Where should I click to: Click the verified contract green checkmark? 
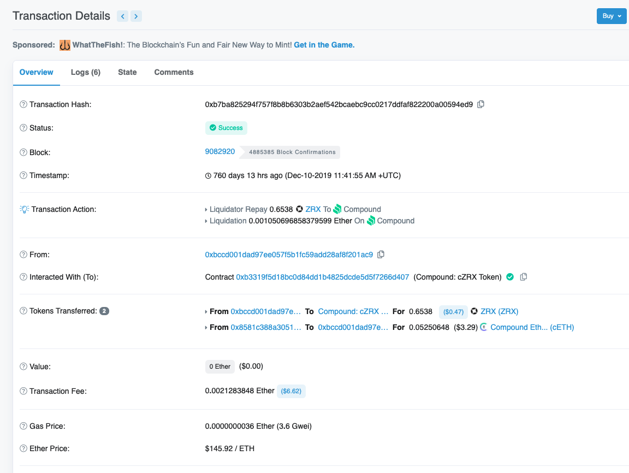510,277
